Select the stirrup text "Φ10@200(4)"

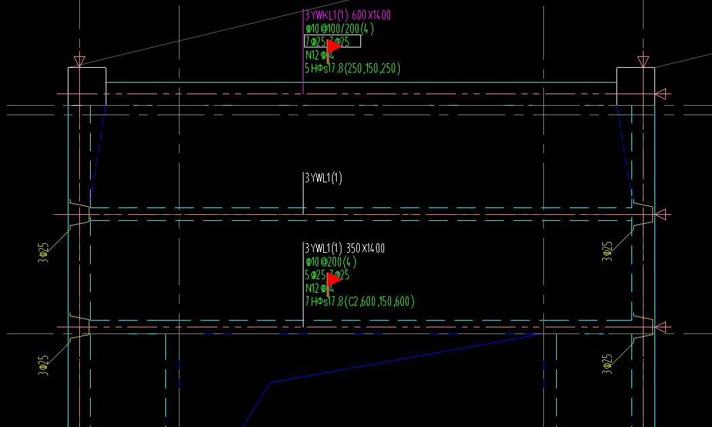click(x=331, y=262)
